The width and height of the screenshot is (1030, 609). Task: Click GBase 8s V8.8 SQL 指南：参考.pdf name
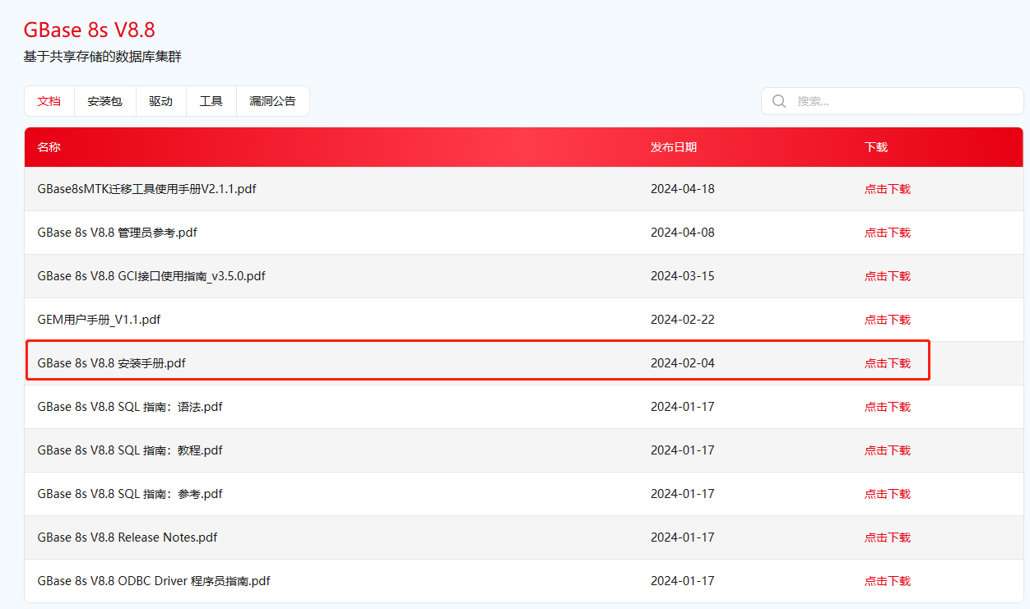tap(130, 494)
